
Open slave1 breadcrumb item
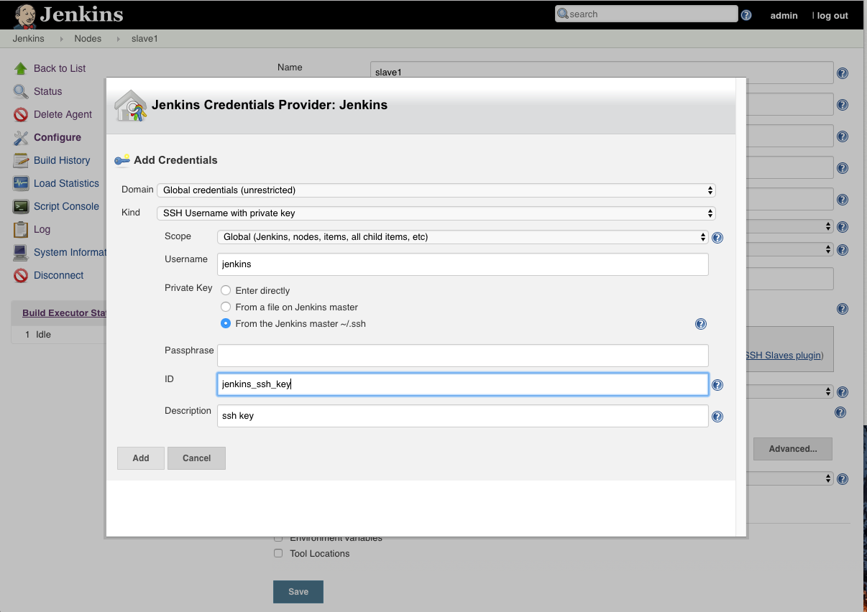tap(144, 39)
